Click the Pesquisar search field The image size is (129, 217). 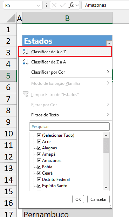click(x=69, y=127)
